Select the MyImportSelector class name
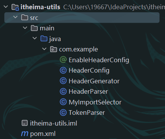Viewport: 165px width, 139px height. (x=95, y=103)
